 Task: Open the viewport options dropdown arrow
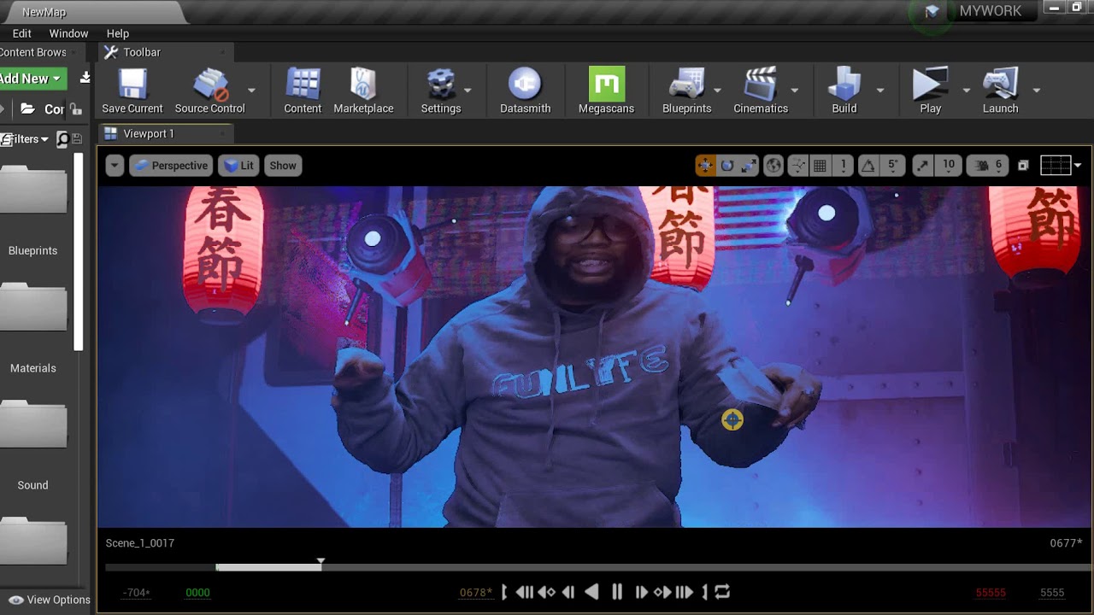pyautogui.click(x=115, y=166)
